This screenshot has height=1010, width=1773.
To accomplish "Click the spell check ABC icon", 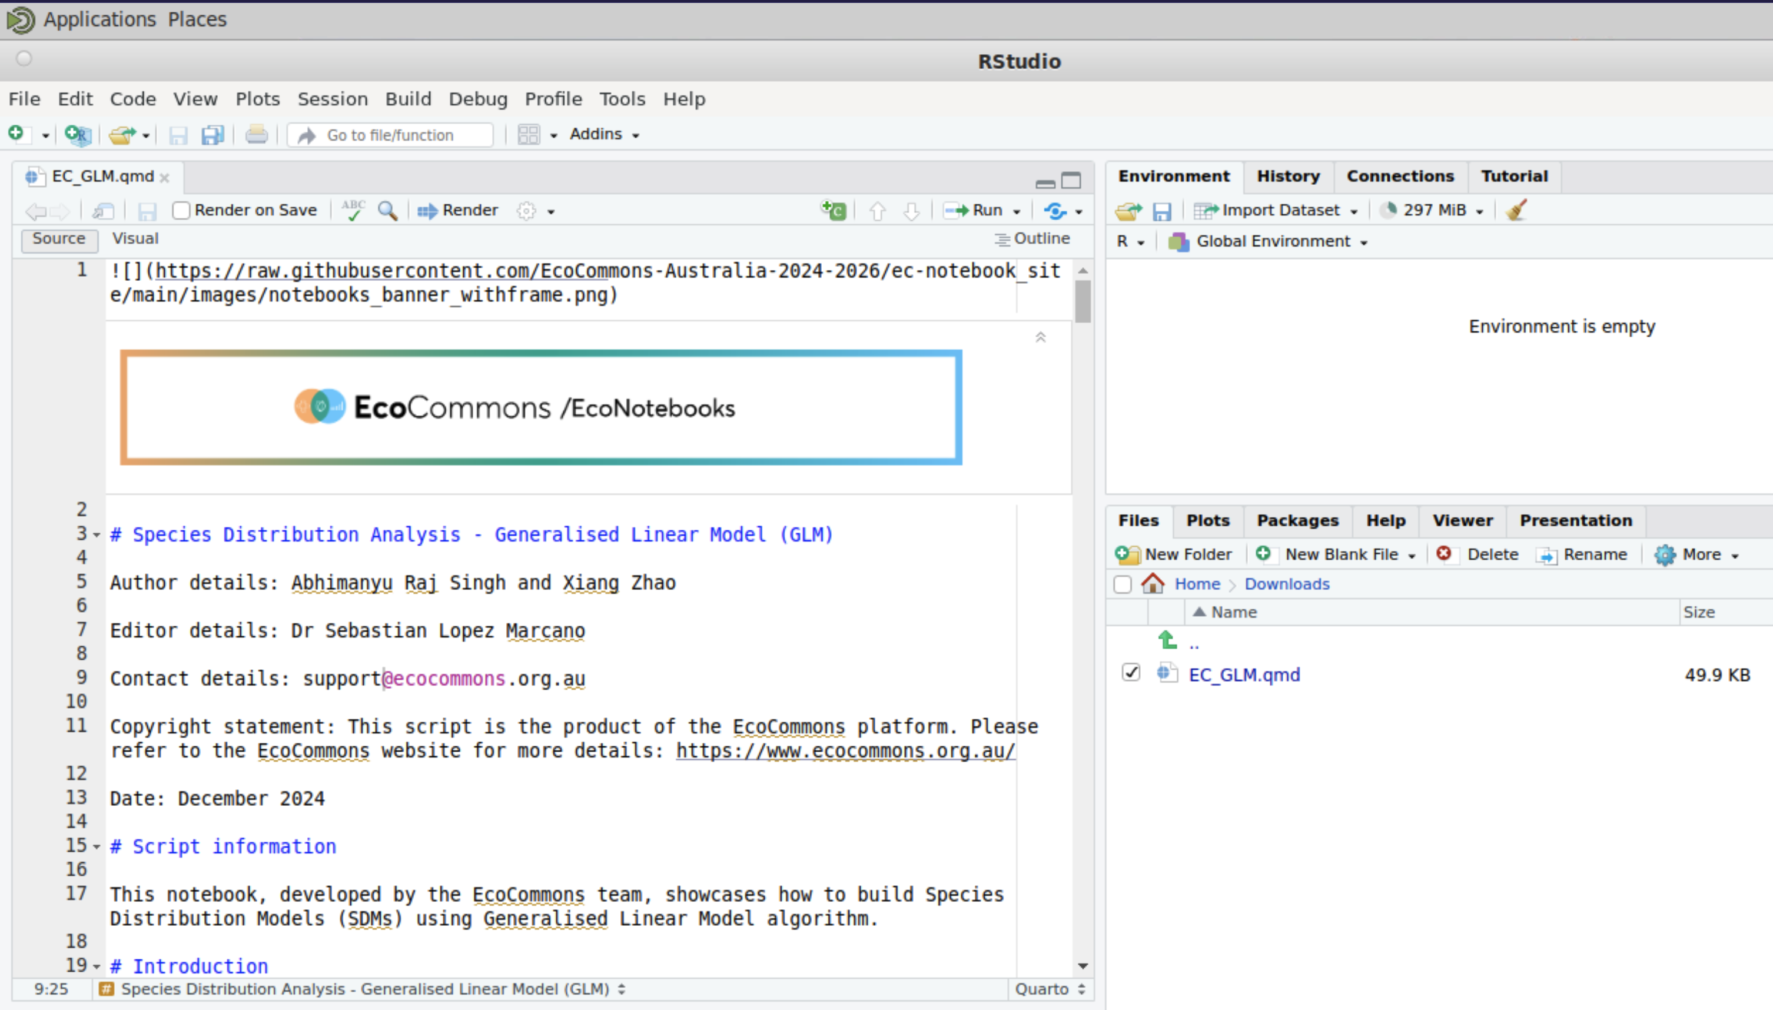I will (353, 210).
